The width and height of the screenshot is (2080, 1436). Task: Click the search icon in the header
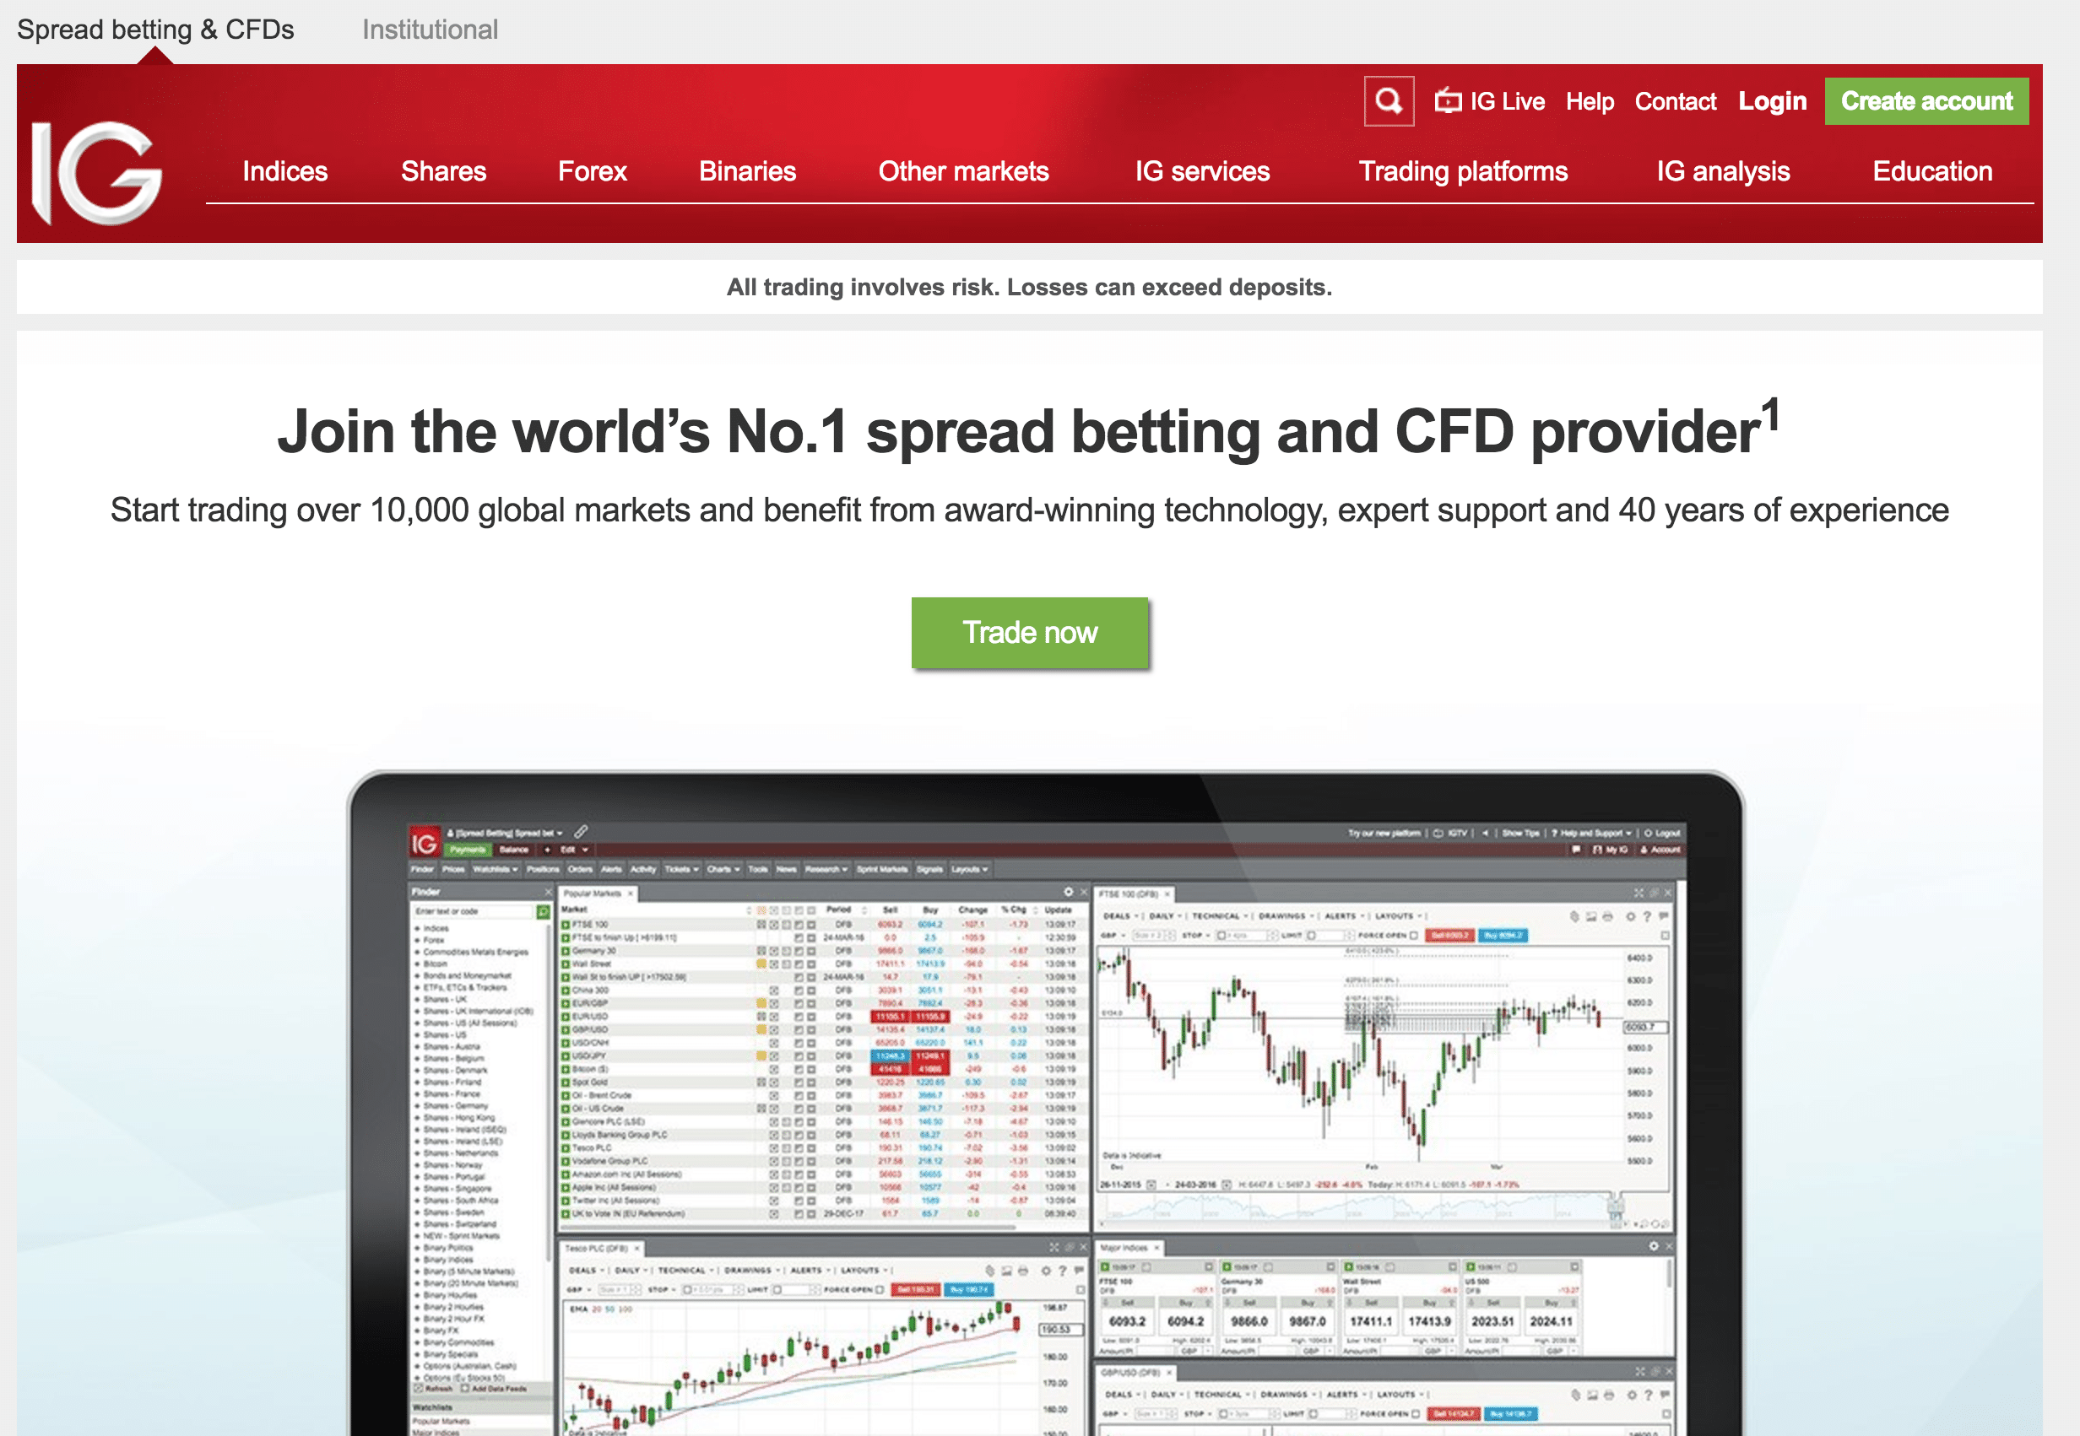coord(1386,100)
